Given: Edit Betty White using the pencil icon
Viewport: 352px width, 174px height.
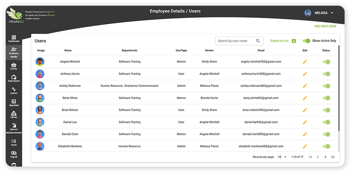Looking at the screenshot, I should click(305, 98).
